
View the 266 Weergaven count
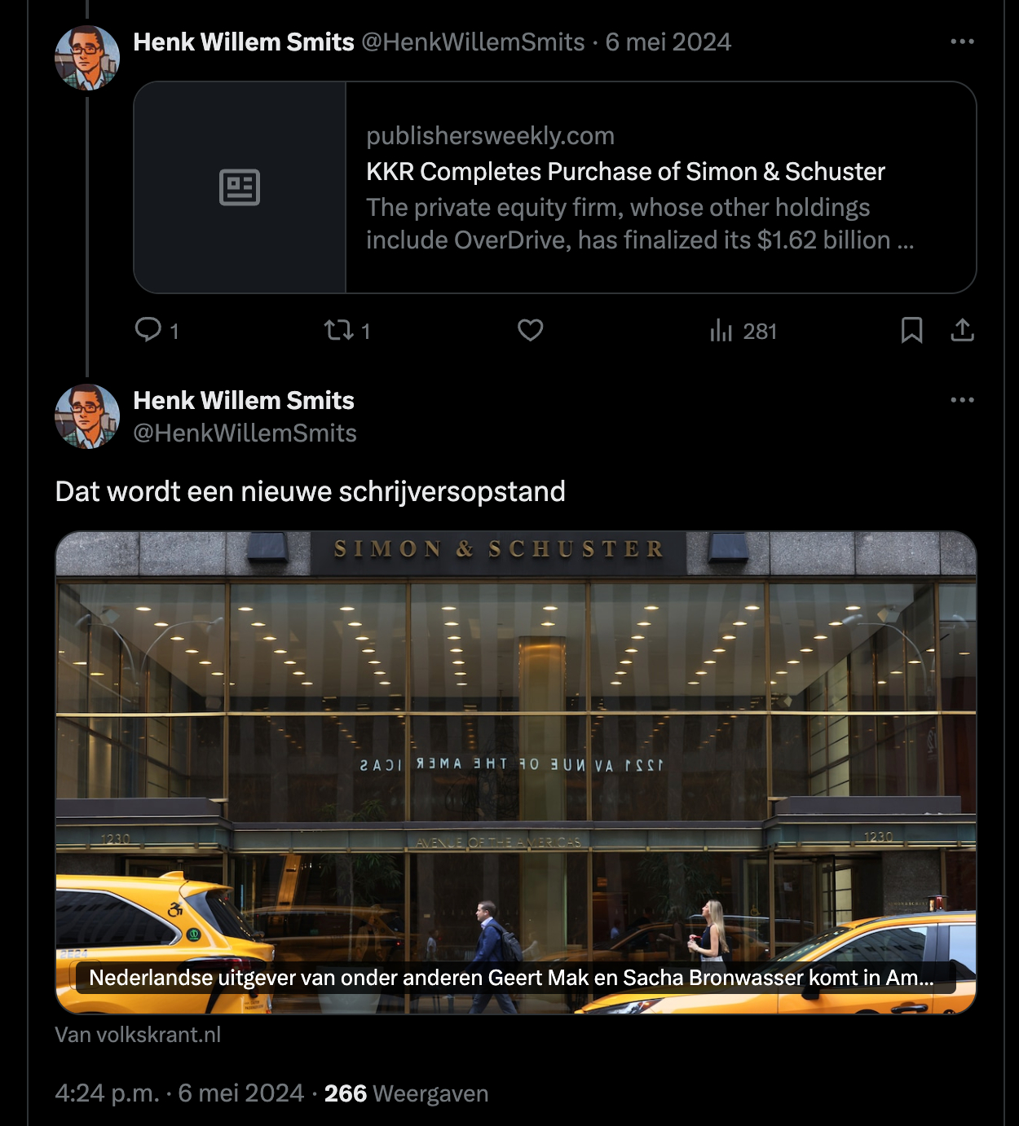(406, 1093)
